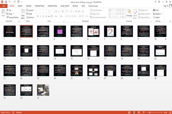The image size is (172, 114).
Task: Switch to ANIMATIONS tab
Action: 52,6
